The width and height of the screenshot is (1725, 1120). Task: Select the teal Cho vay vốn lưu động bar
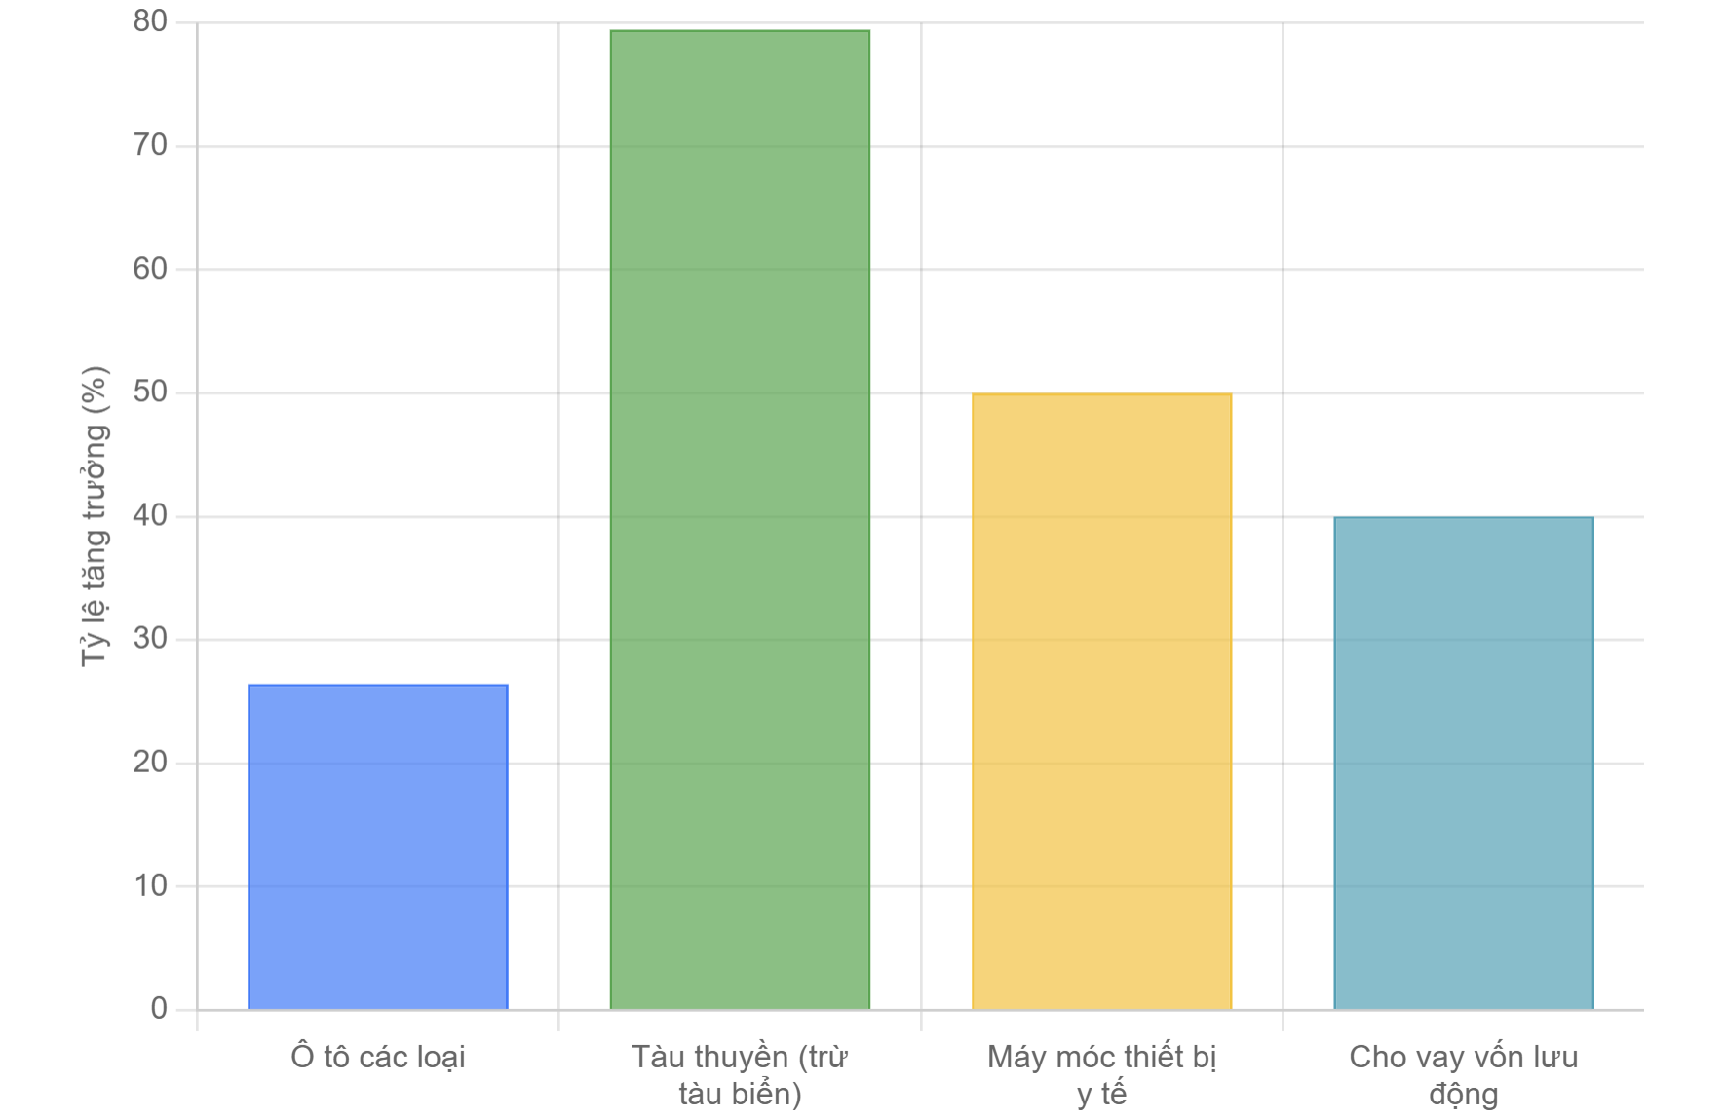[x=1463, y=763]
